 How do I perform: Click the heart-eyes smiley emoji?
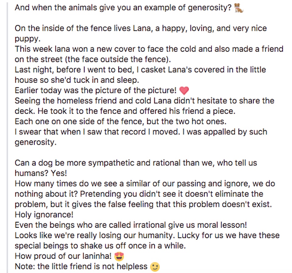[119, 257]
